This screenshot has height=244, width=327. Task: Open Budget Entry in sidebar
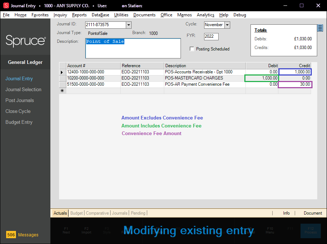click(19, 122)
